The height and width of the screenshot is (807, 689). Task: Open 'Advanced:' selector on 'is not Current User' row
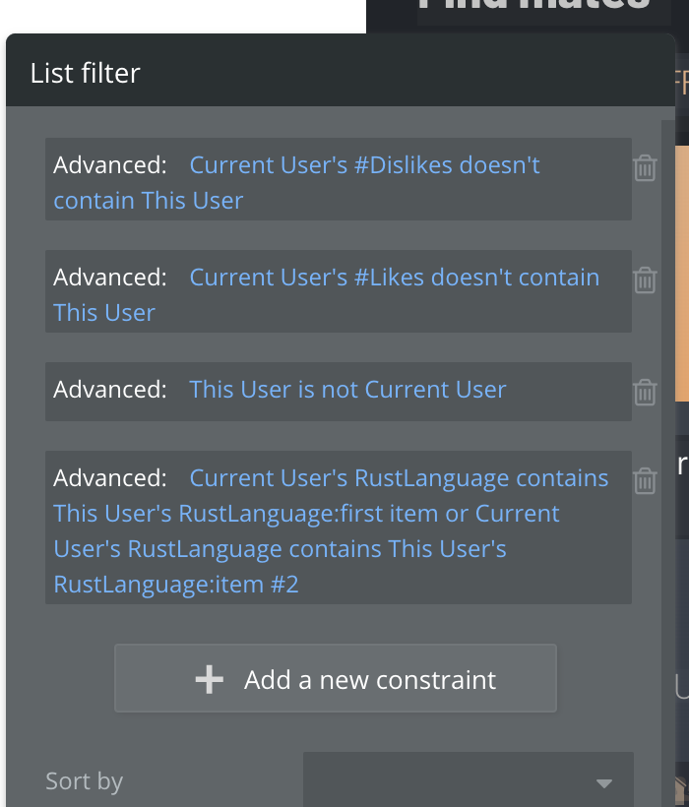pos(110,390)
